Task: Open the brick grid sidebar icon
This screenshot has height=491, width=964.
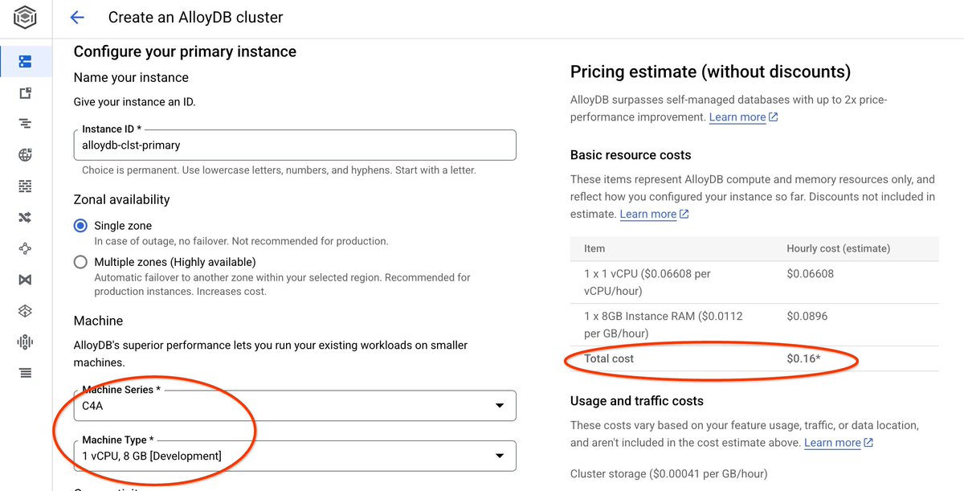Action: click(26, 186)
